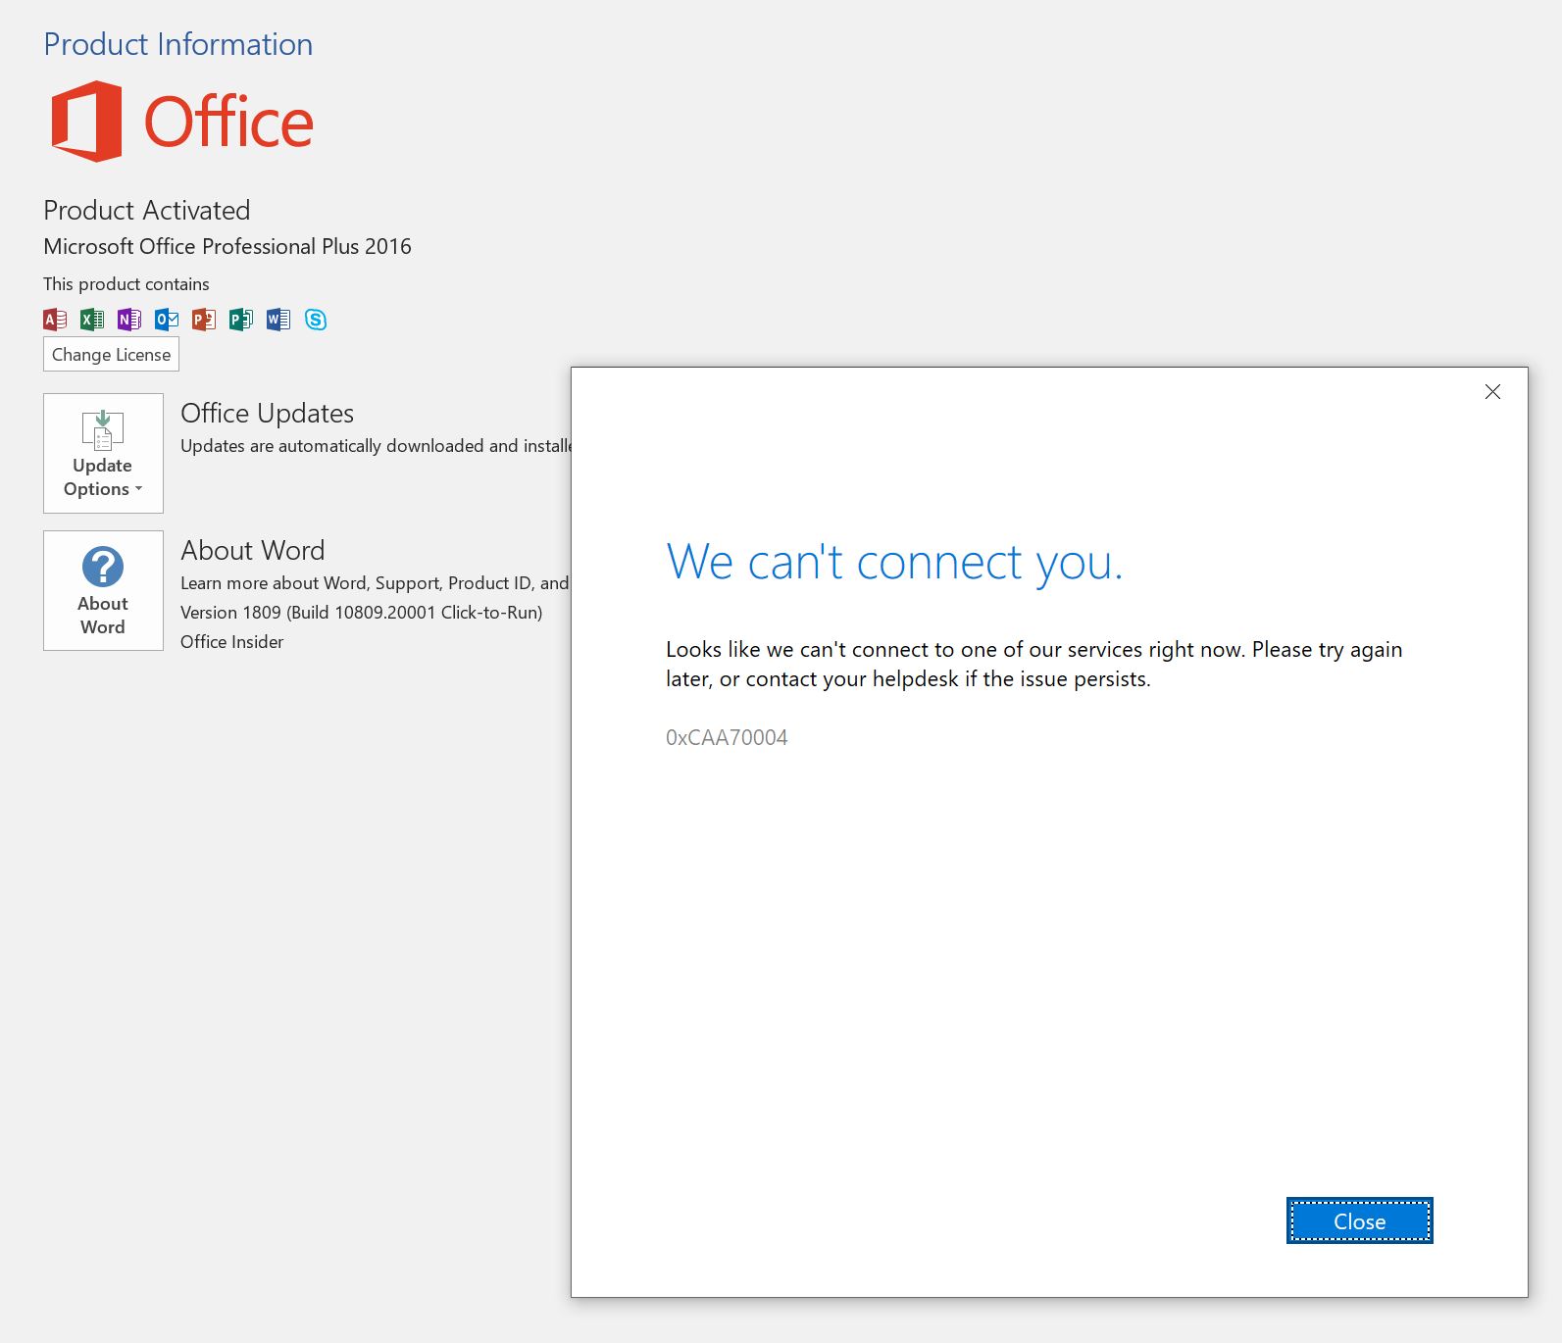Expand the Update Options dropdown

(x=103, y=453)
